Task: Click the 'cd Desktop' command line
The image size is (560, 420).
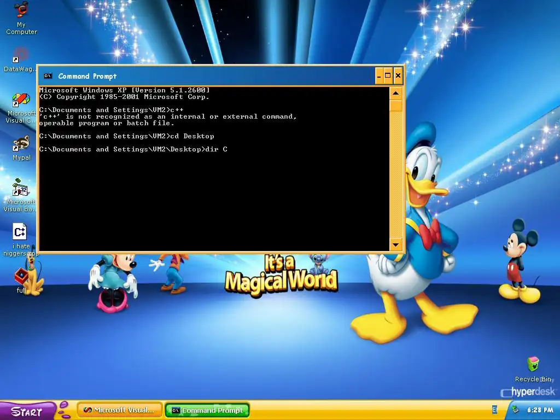Action: click(127, 136)
